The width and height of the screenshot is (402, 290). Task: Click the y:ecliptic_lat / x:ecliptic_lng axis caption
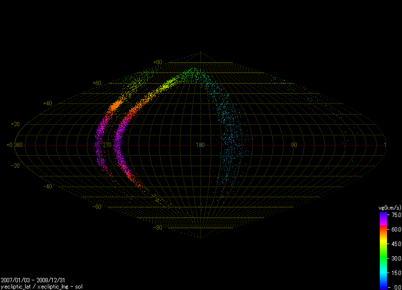(34, 286)
